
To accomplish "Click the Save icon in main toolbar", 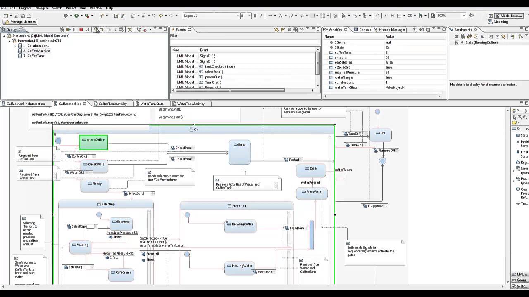I will [17, 16].
